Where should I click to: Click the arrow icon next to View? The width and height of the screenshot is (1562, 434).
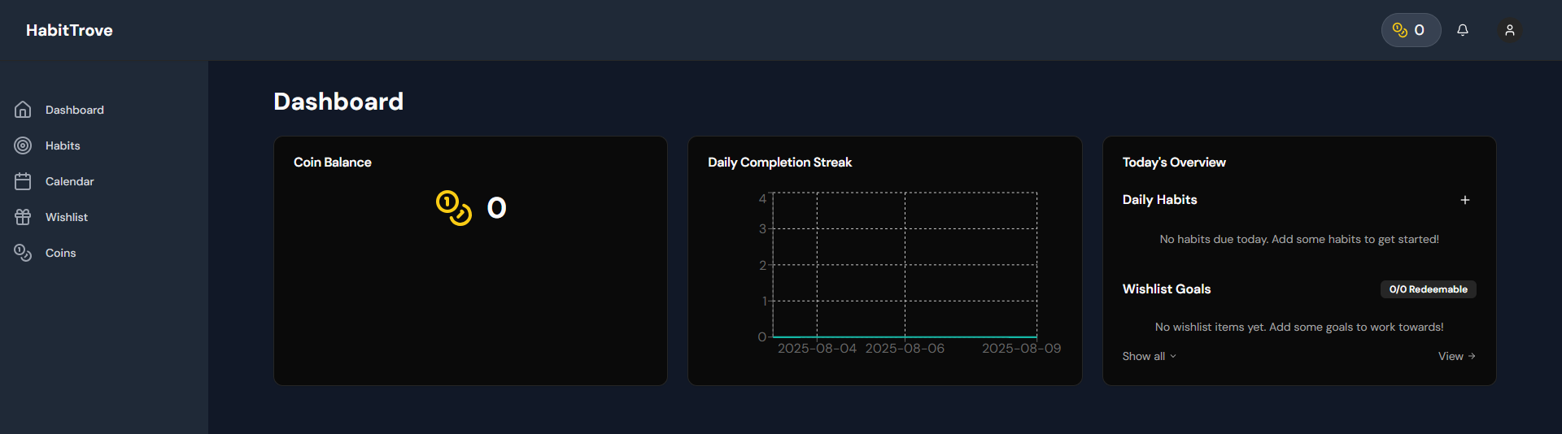coord(1472,356)
